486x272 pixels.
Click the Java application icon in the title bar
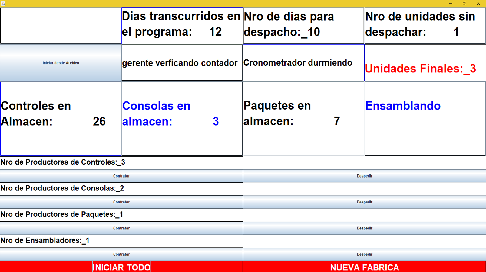point(3,3)
